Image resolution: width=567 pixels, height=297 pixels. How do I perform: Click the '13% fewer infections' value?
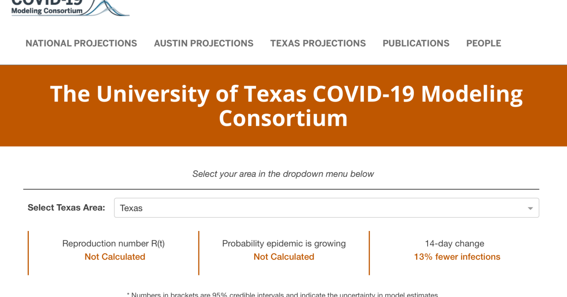(x=457, y=257)
